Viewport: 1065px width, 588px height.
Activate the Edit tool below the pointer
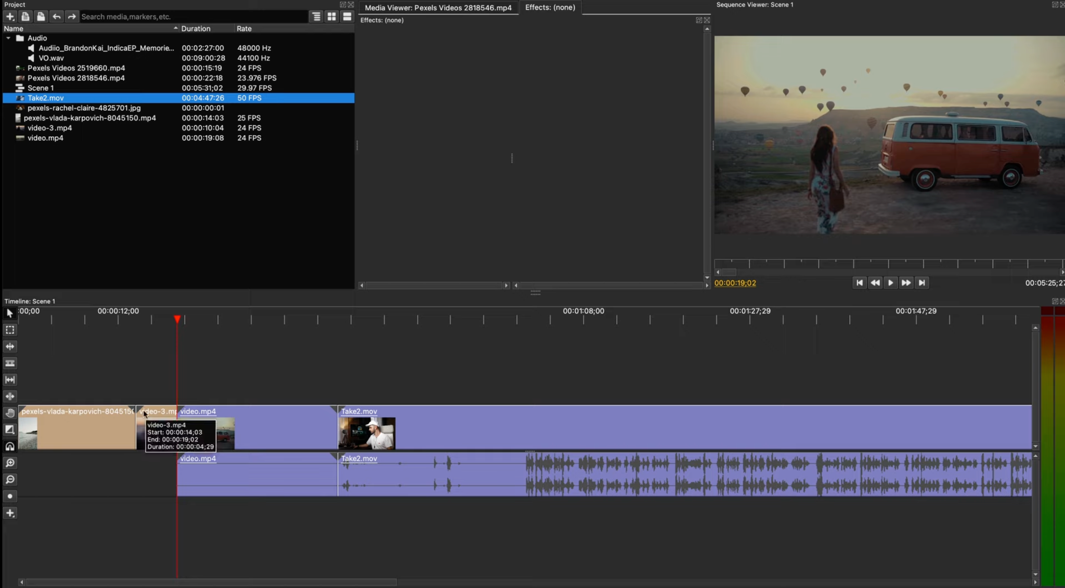(10, 330)
